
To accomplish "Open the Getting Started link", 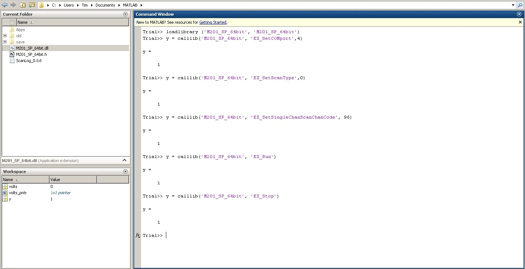I will [x=213, y=22].
